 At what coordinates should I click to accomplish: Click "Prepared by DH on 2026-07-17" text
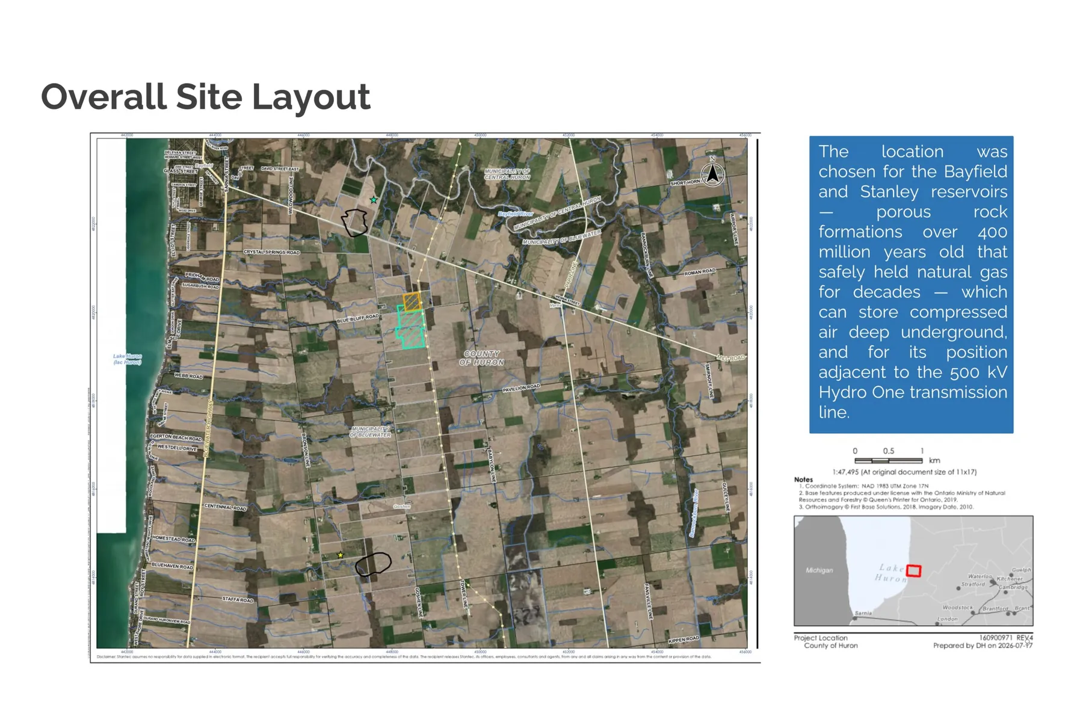[983, 646]
